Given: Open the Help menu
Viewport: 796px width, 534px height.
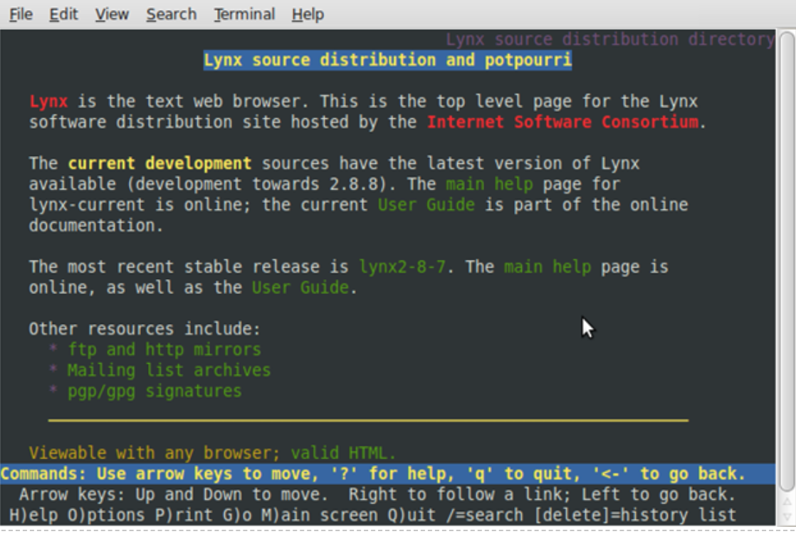Looking at the screenshot, I should pos(308,14).
